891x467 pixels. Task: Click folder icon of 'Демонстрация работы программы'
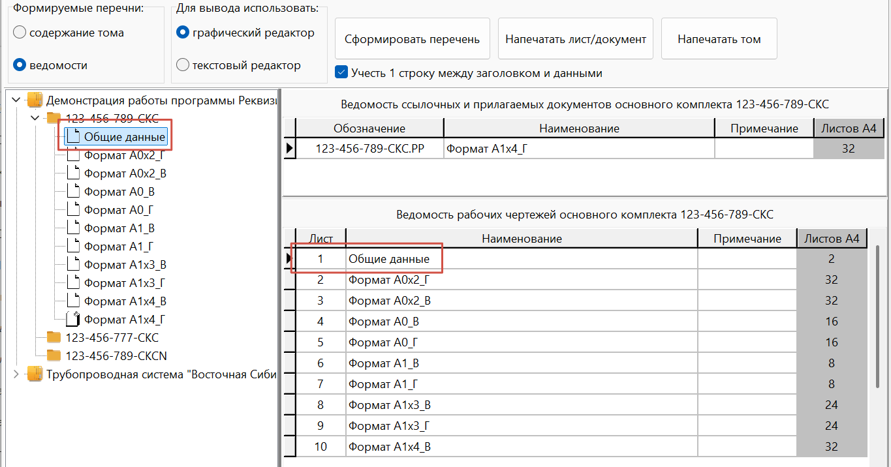(x=35, y=100)
